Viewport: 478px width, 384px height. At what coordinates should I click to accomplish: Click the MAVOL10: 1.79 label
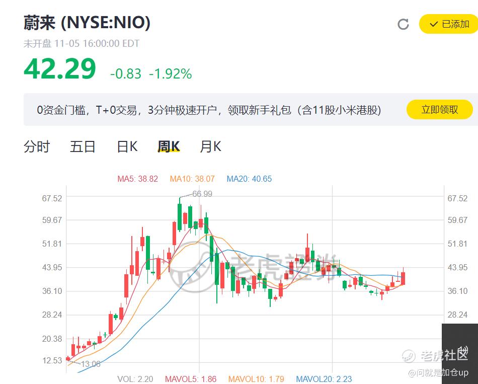(x=256, y=379)
